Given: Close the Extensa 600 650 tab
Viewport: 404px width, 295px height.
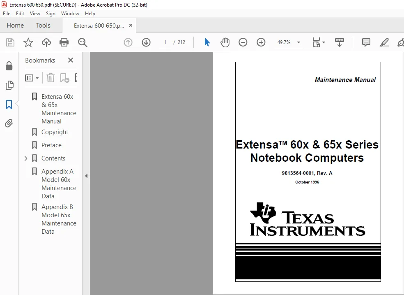Looking at the screenshot, I should [131, 25].
